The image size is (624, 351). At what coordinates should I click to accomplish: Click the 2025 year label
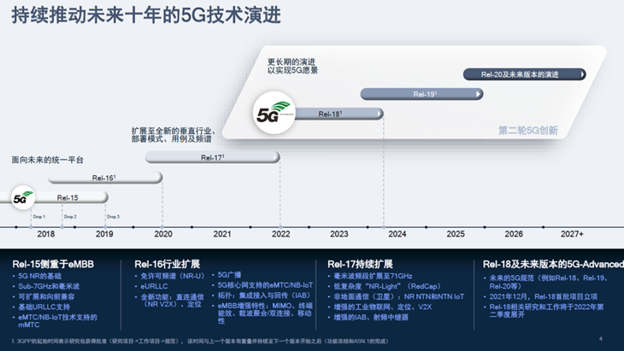456,234
